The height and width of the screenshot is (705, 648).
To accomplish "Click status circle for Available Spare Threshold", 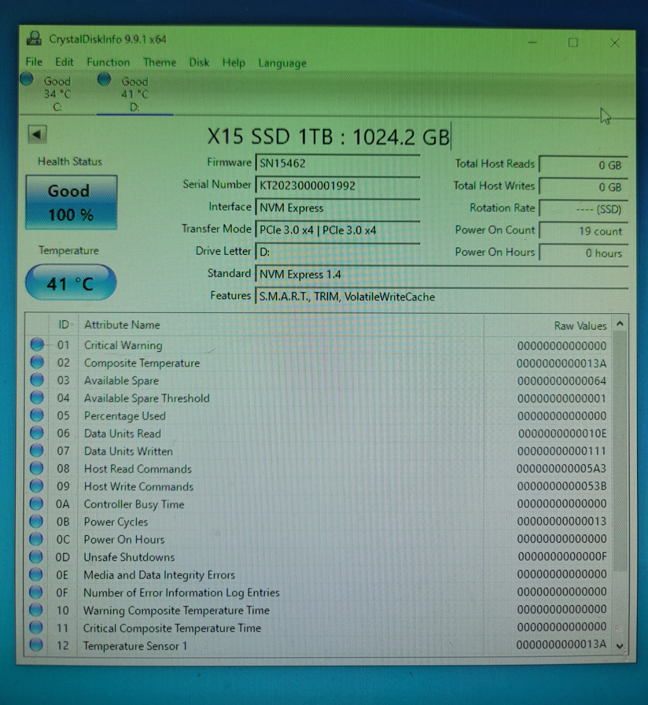I will 37,398.
